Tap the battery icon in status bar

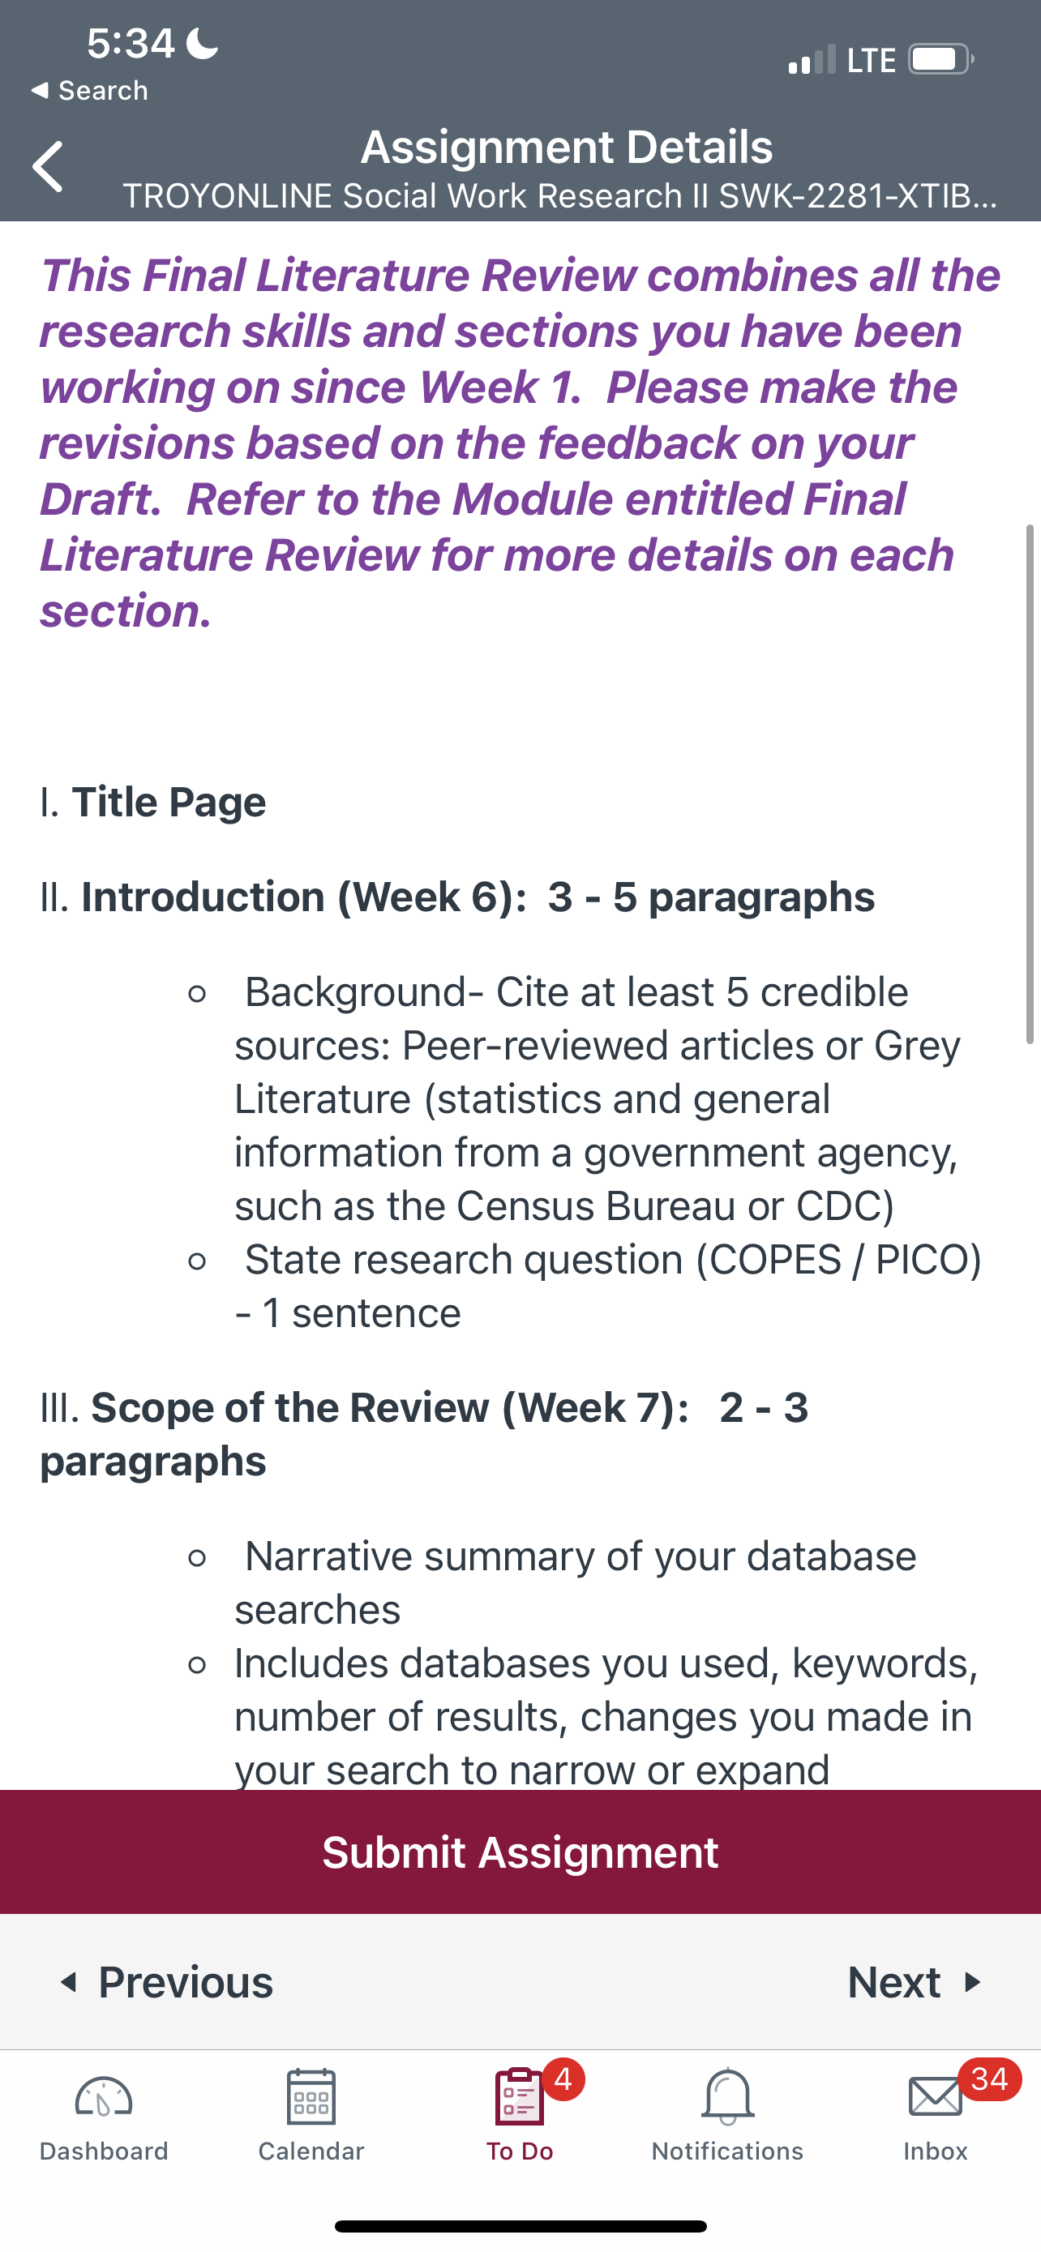click(941, 59)
